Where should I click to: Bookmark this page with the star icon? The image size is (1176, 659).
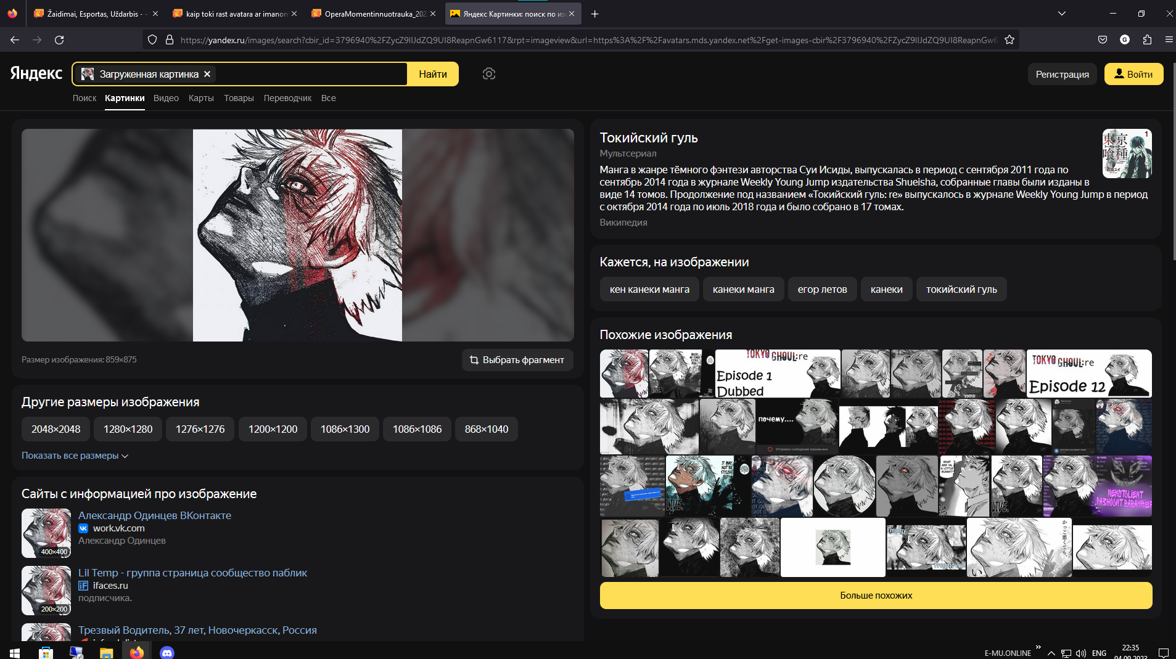coord(1009,40)
